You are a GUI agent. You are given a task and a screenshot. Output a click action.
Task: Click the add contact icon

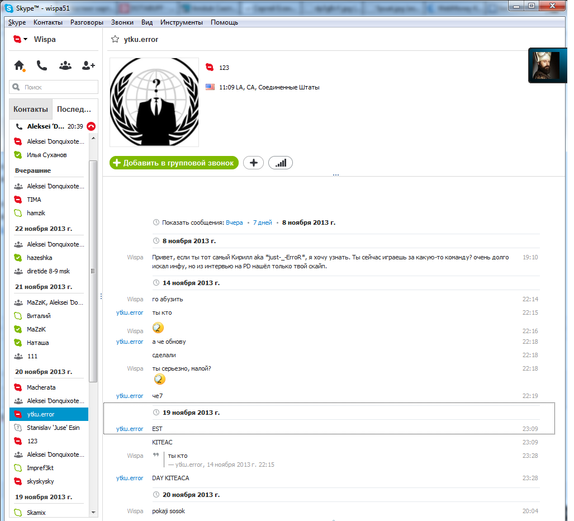[x=88, y=66]
